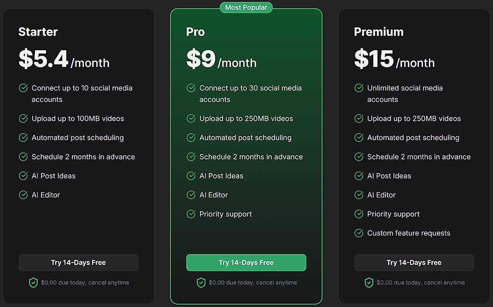The image size is (493, 307).
Task: Click the checkmark next to Premium's Automated post scheduling
Action: pyautogui.click(x=358, y=137)
